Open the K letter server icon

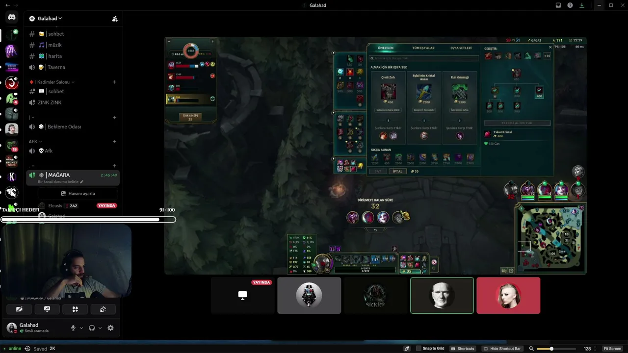(x=12, y=176)
